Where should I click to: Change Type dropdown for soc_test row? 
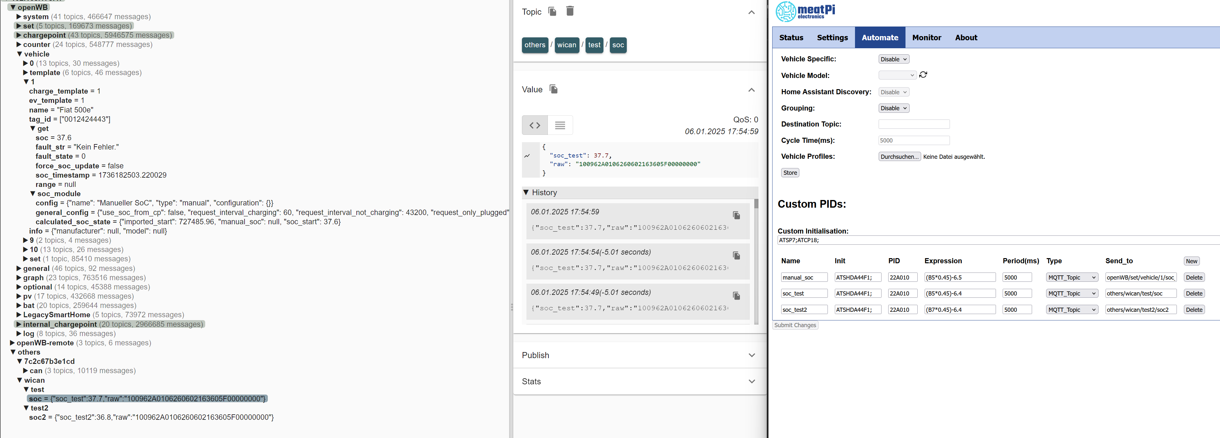(1072, 294)
